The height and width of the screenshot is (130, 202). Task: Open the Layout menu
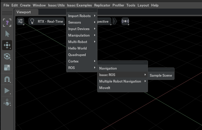[x=143, y=5]
